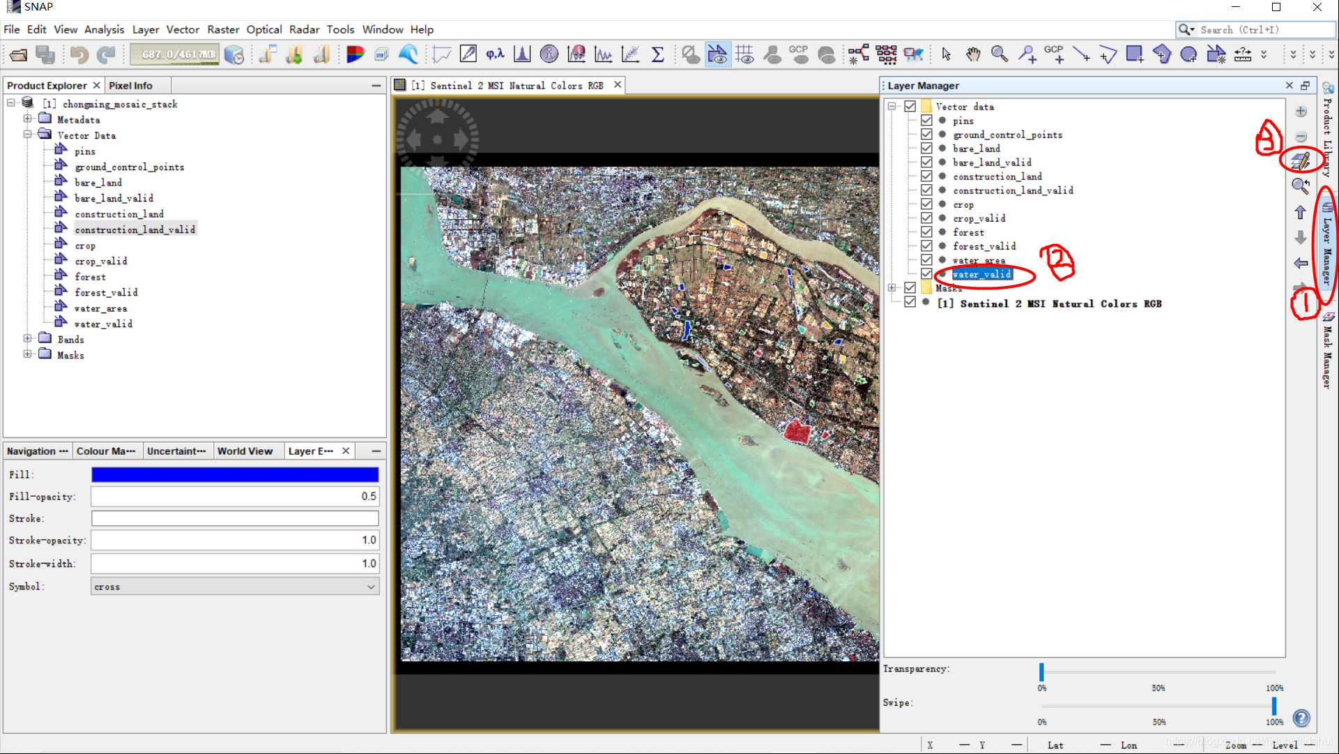
Task: Adjust the Transparency slider handle
Action: click(1041, 672)
